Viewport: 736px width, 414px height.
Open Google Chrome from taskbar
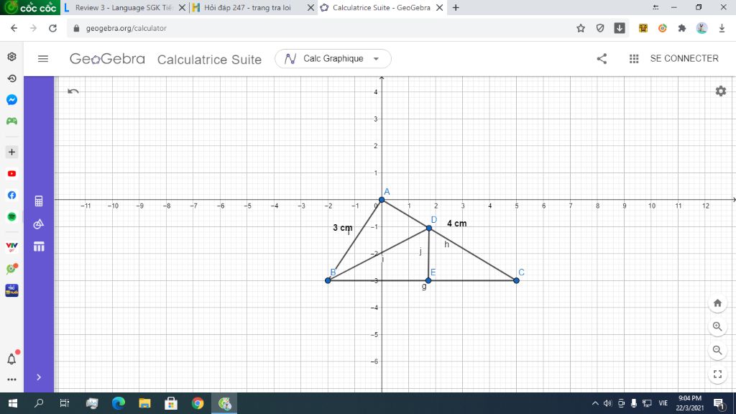[x=198, y=403]
